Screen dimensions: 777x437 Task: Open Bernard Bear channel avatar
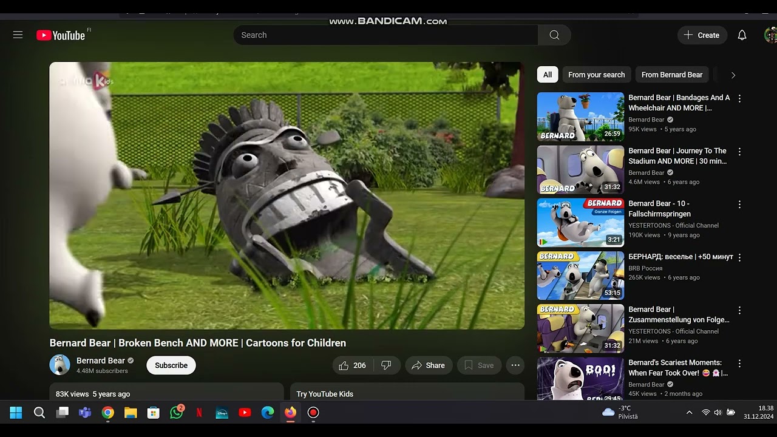[59, 365]
